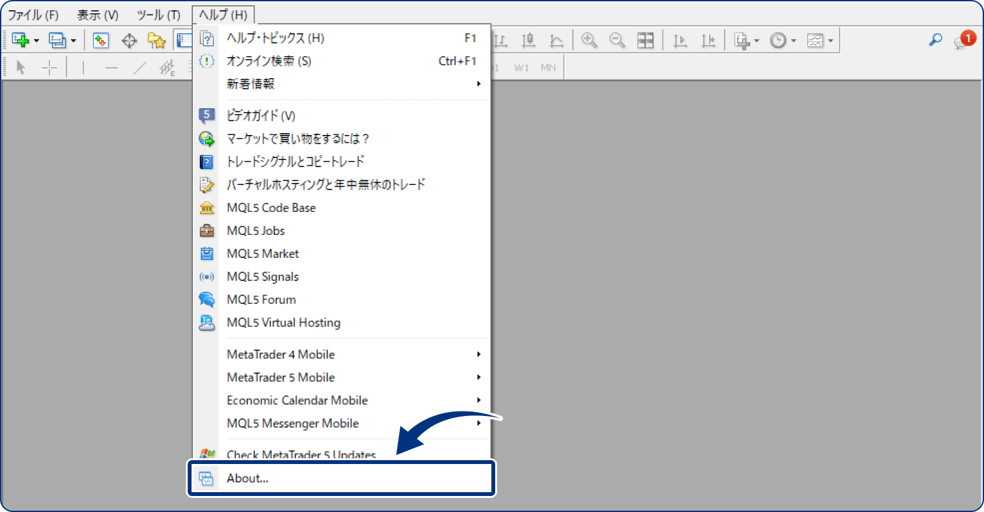Select オンライン検索 (S) menu entry
Screen dimensions: 984x512
(x=341, y=61)
